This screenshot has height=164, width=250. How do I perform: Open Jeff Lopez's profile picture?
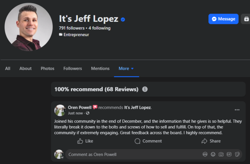(28, 27)
